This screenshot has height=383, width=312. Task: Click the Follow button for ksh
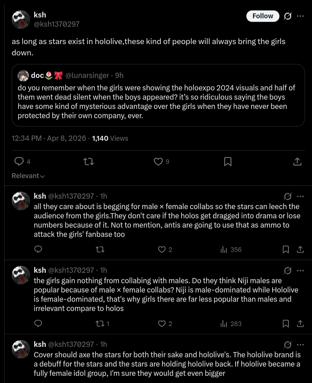[x=263, y=16]
